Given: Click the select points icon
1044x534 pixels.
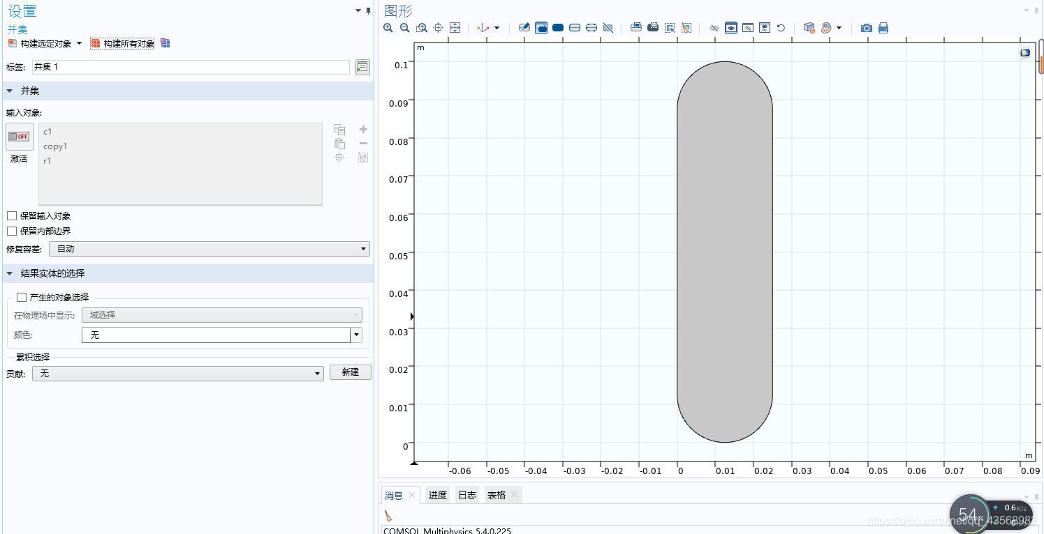Looking at the screenshot, I should click(x=591, y=28).
